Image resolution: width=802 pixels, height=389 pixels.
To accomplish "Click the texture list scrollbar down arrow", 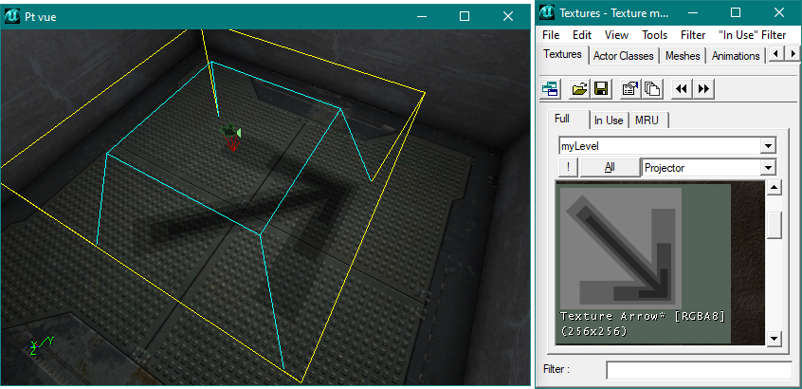I will (x=774, y=339).
